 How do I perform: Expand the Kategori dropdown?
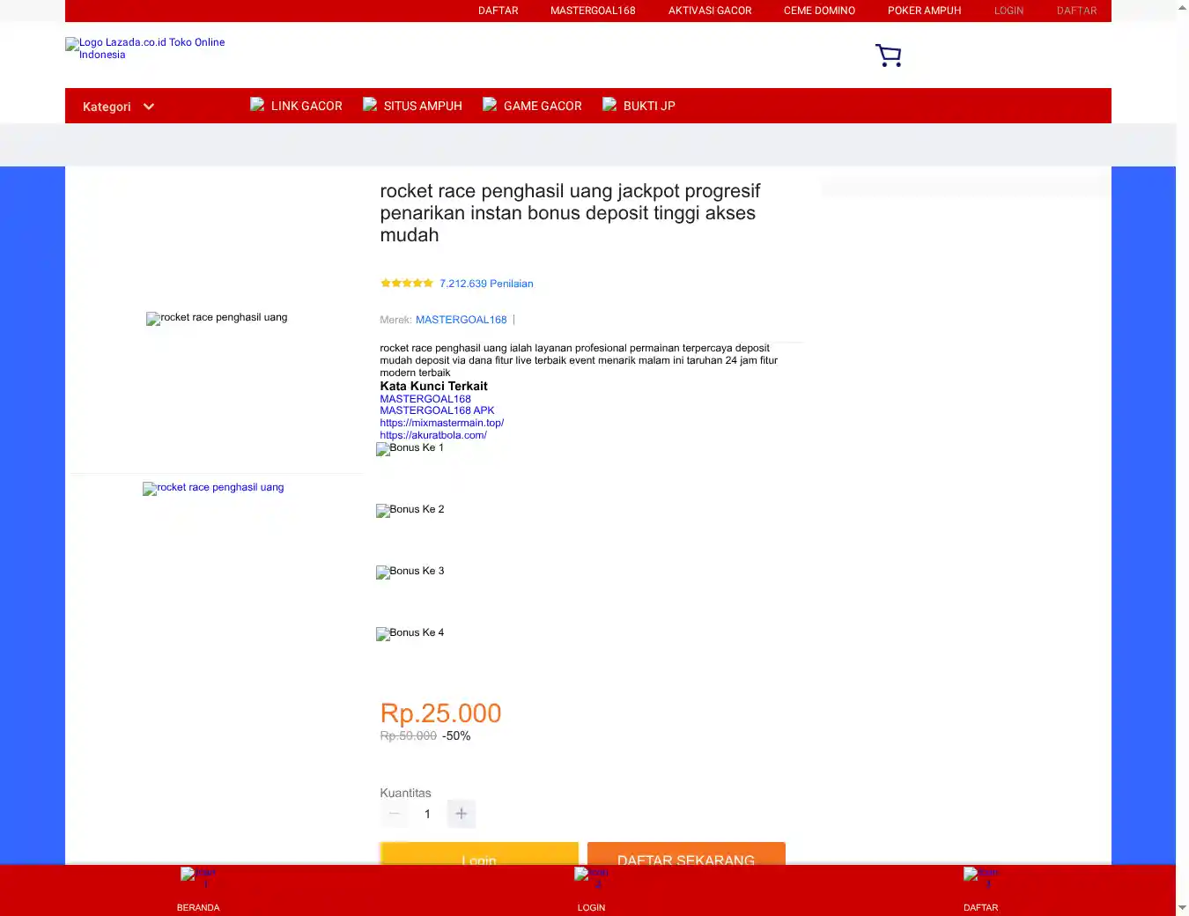point(119,107)
